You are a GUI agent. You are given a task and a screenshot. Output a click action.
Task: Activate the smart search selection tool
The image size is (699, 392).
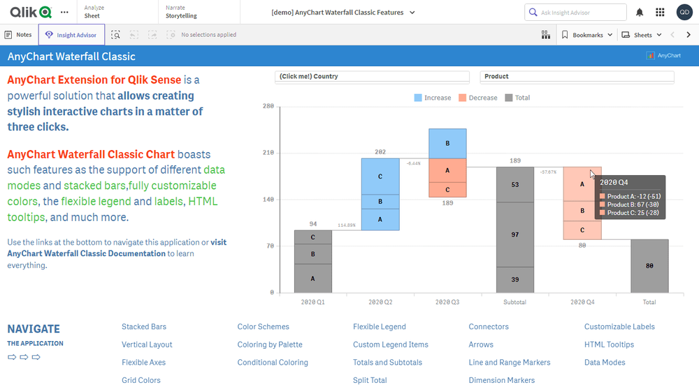[x=115, y=35]
